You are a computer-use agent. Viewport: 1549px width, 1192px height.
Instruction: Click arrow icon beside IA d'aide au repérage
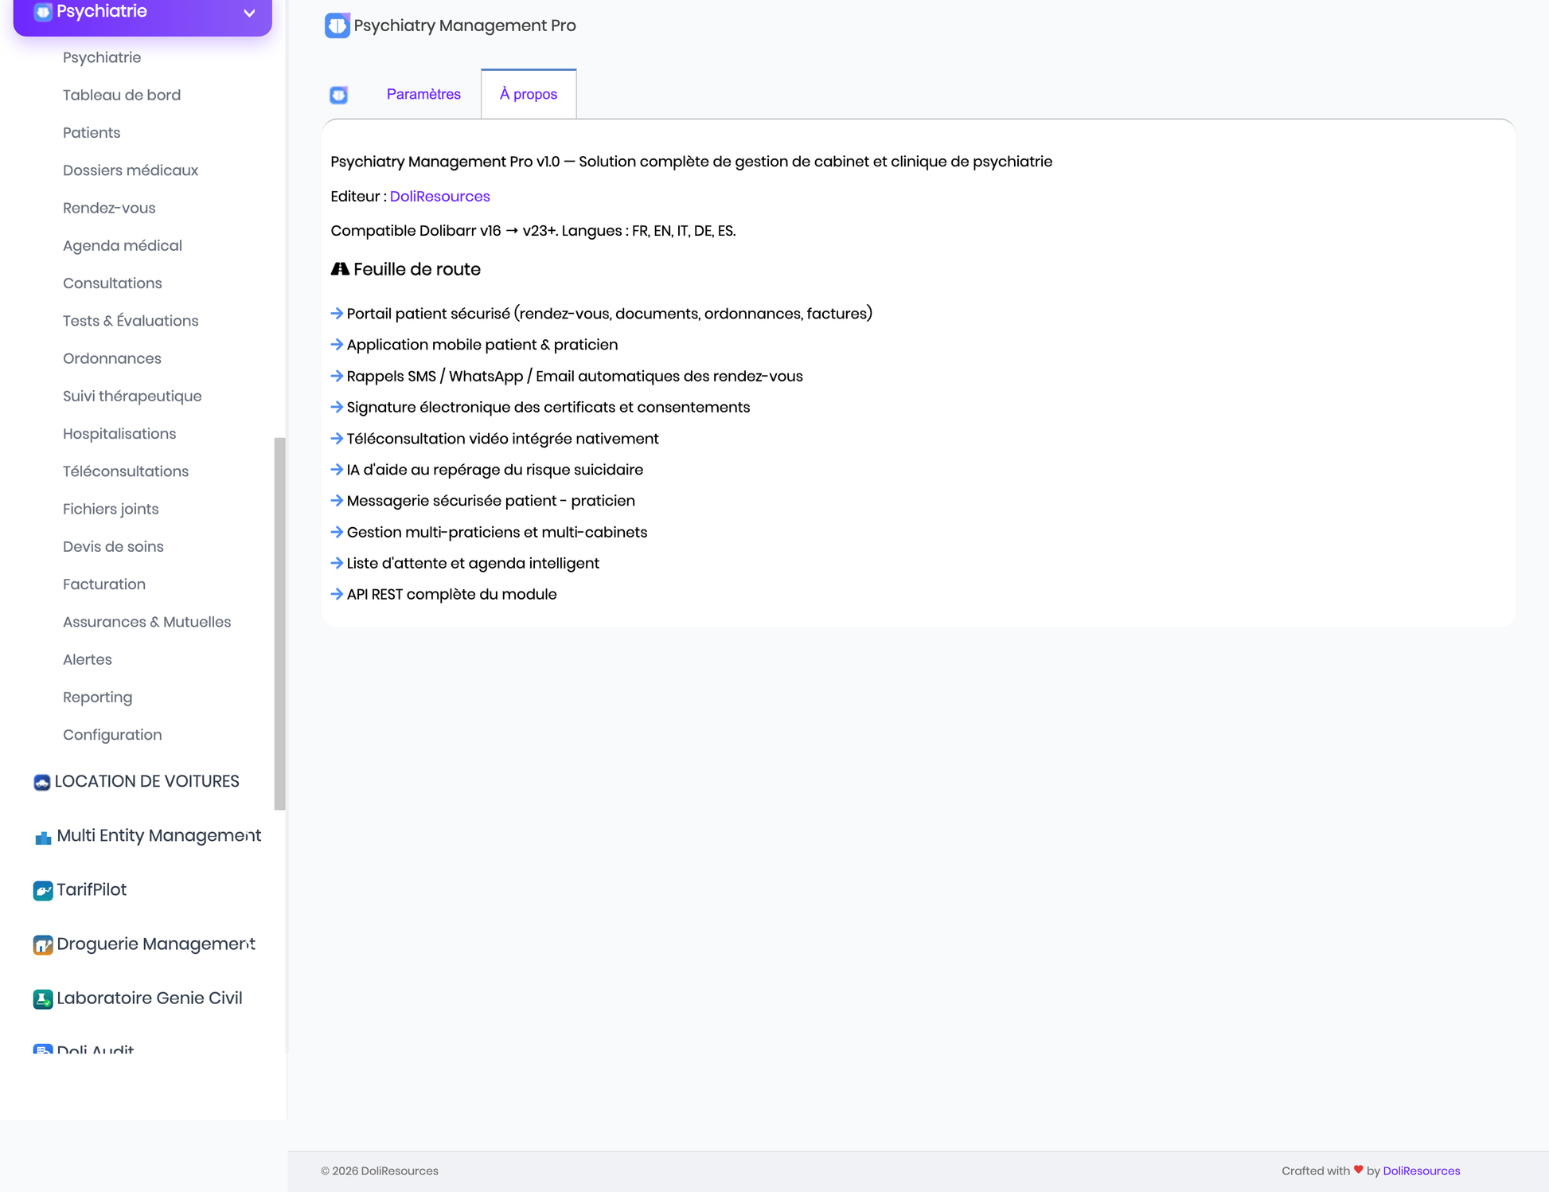[337, 470]
